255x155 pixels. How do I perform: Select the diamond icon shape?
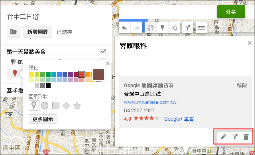(67, 105)
